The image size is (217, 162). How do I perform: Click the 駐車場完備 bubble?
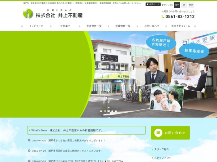click(194, 51)
